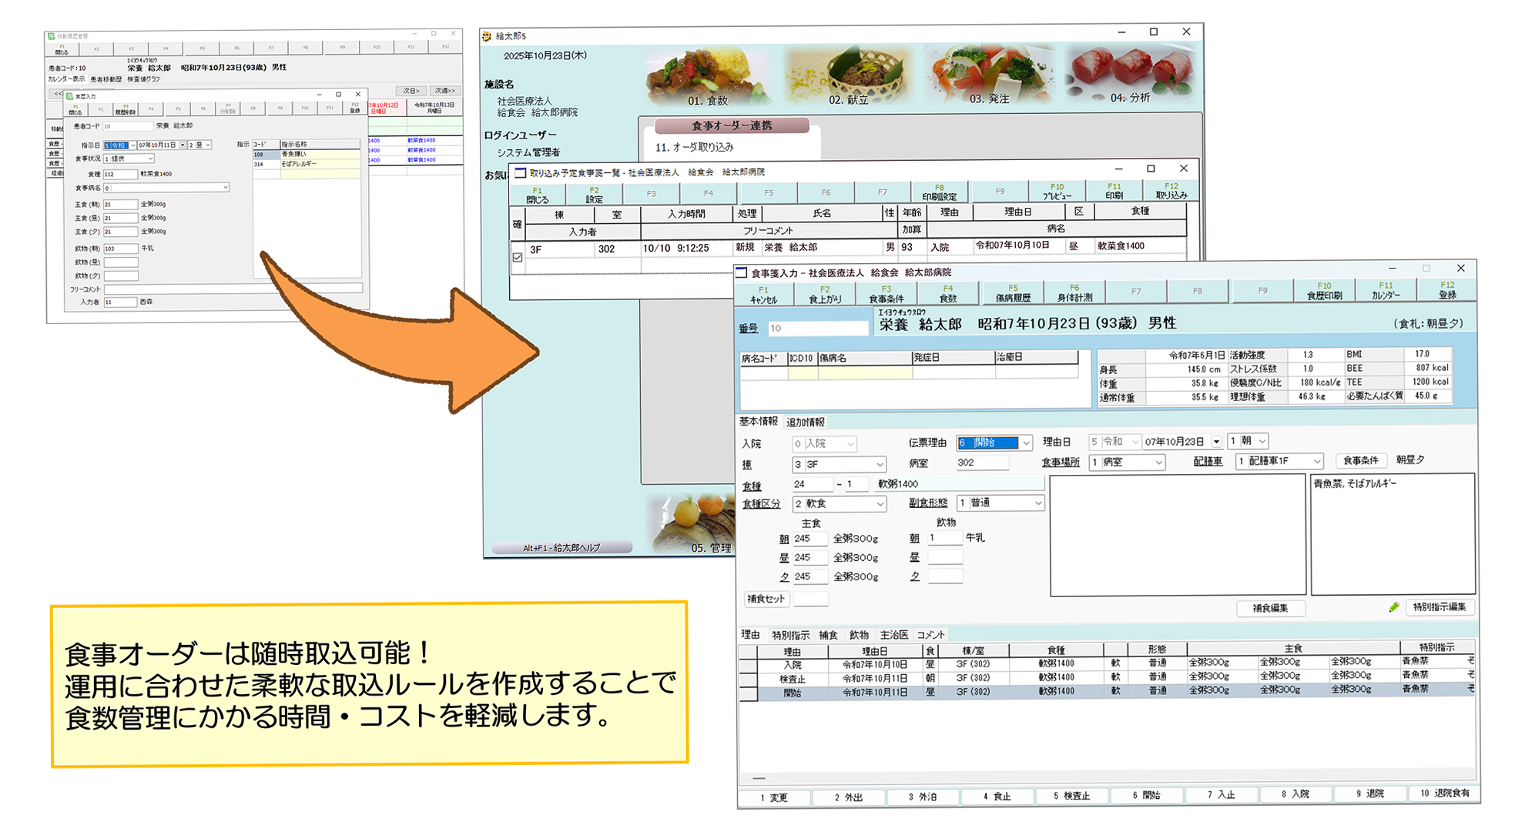The image size is (1525, 835).
Task: Open 身体計測 via the F6 toolbar icon
Action: (1077, 292)
